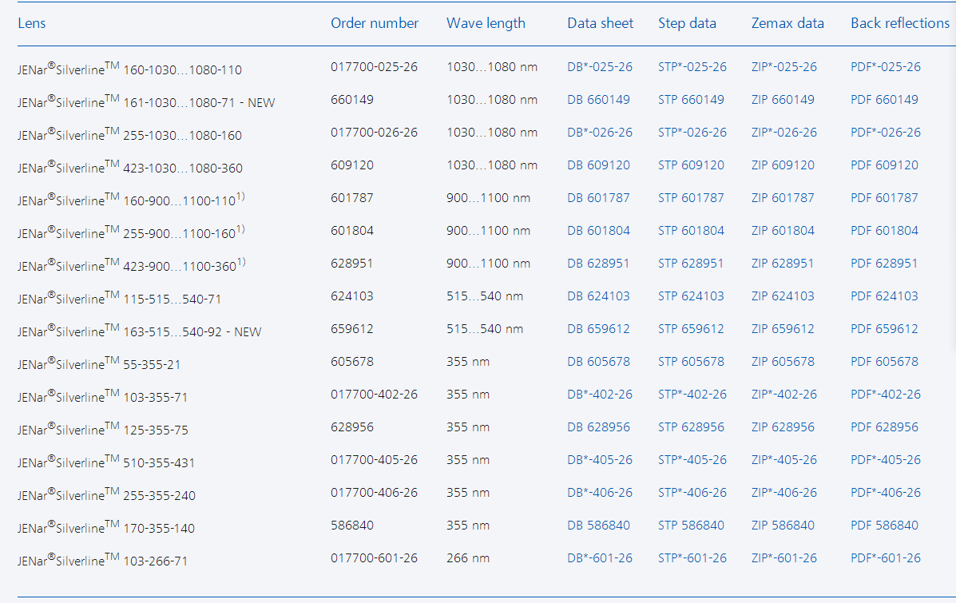Open Zemax file ZIP*-026-26

(783, 133)
